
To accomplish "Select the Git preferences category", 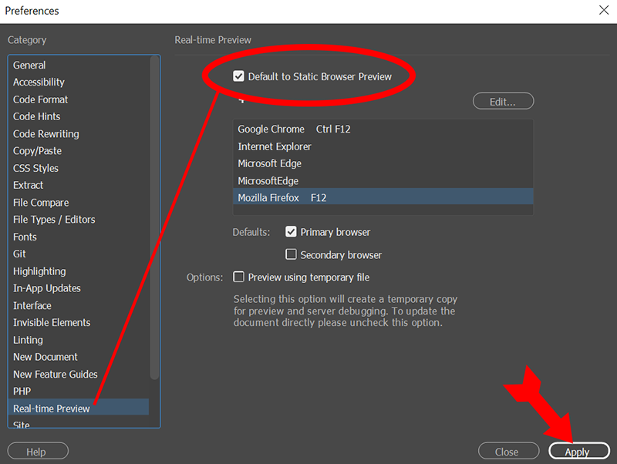I will 19,254.
